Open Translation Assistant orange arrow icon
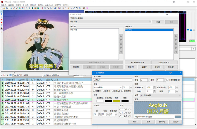The height and width of the screenshot is (129, 197). [68, 8]
